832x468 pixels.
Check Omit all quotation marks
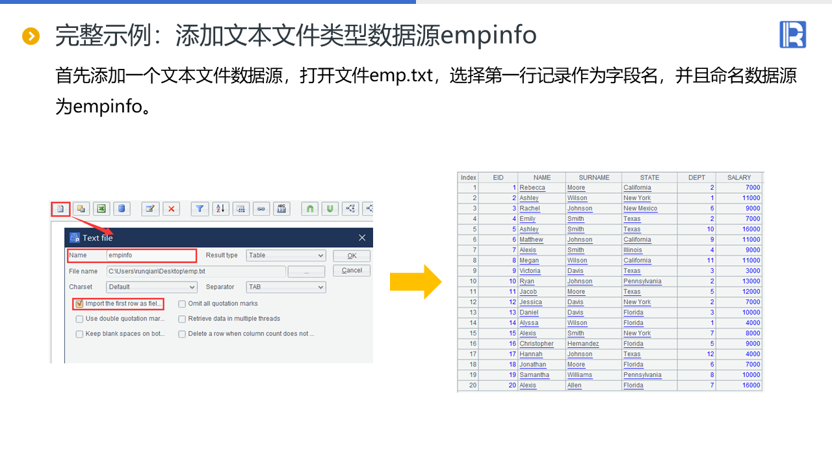[182, 304]
